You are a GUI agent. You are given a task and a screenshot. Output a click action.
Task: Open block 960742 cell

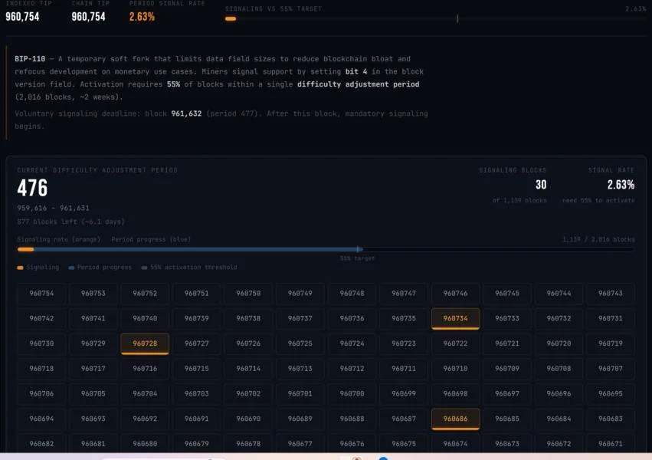click(x=41, y=319)
